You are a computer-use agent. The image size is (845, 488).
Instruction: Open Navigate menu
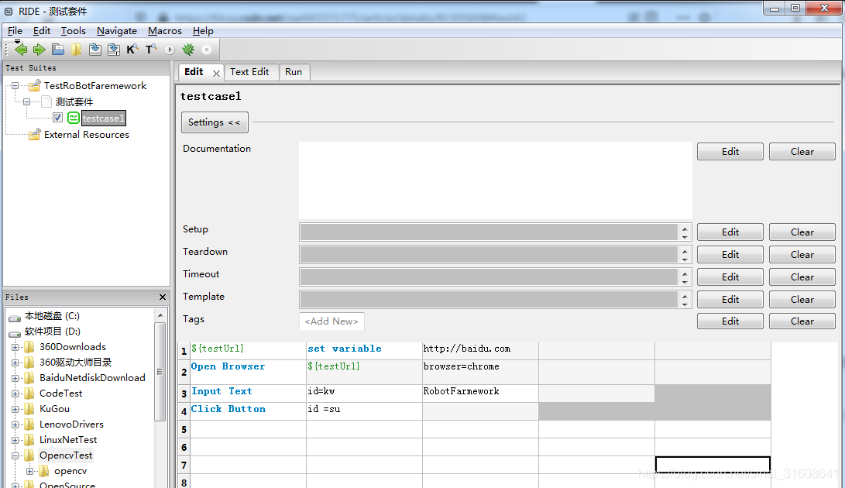pos(116,31)
